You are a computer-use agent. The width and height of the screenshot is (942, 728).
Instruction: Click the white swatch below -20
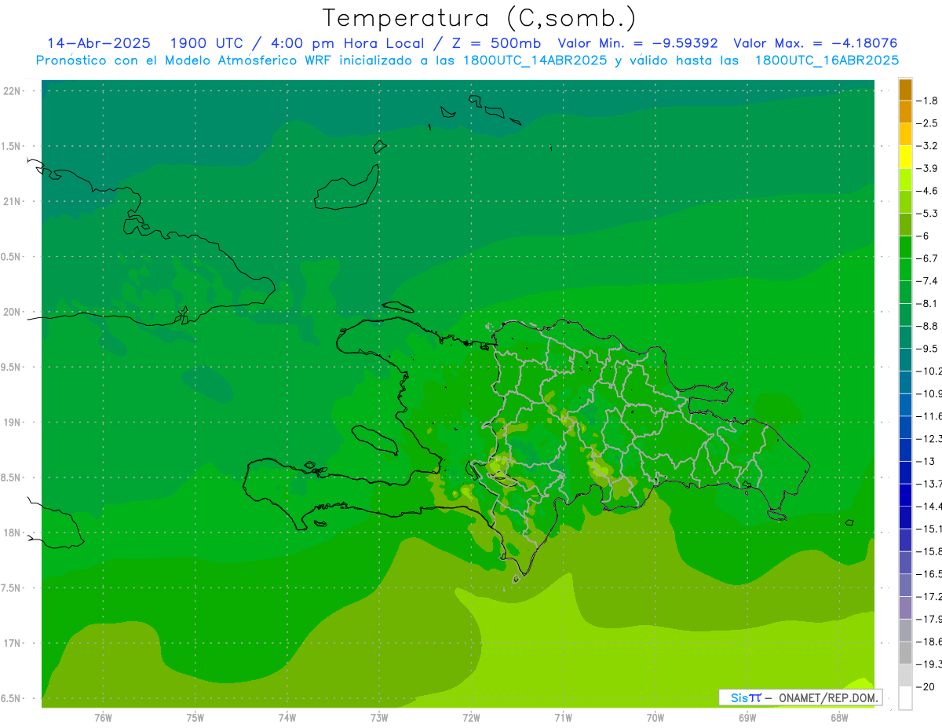click(905, 698)
